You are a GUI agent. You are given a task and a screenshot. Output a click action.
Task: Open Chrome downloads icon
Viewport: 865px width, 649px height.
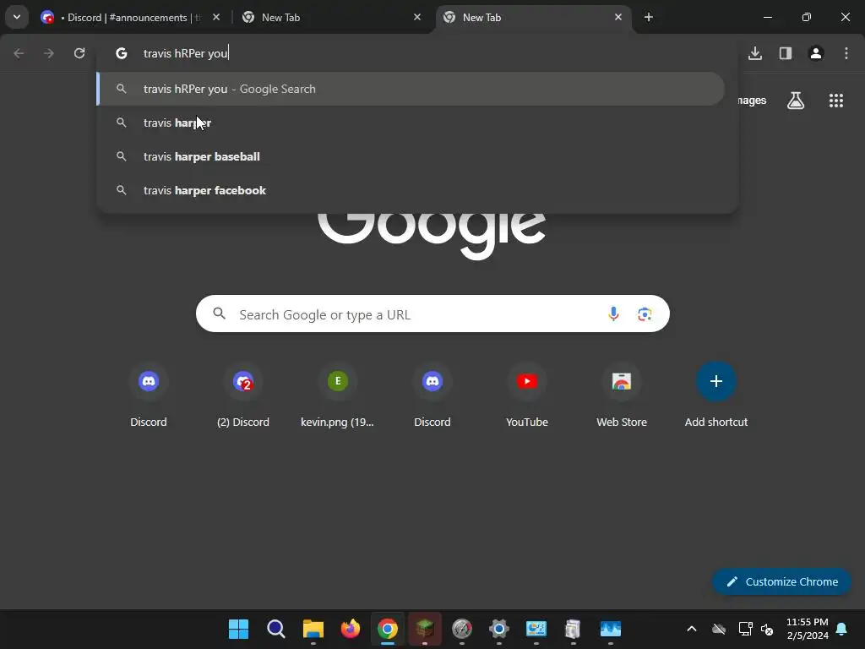[x=755, y=53]
